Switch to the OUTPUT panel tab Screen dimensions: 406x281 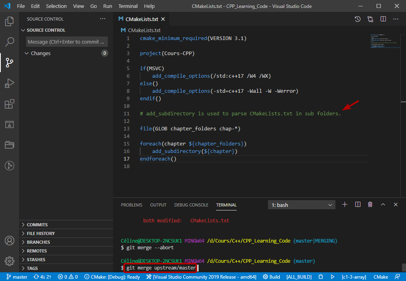click(158, 205)
